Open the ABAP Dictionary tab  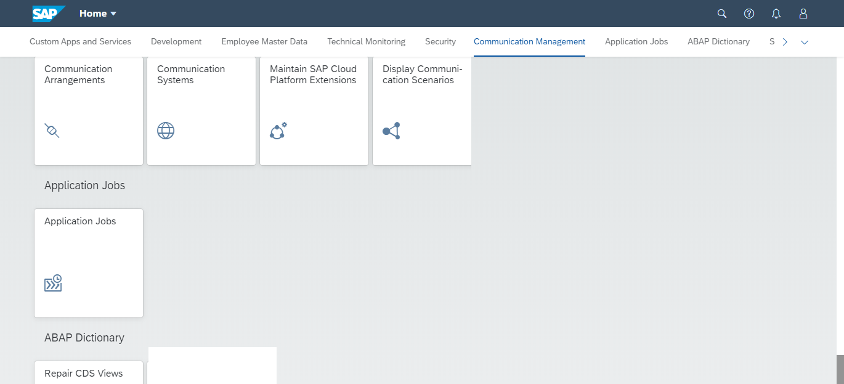[x=718, y=42]
